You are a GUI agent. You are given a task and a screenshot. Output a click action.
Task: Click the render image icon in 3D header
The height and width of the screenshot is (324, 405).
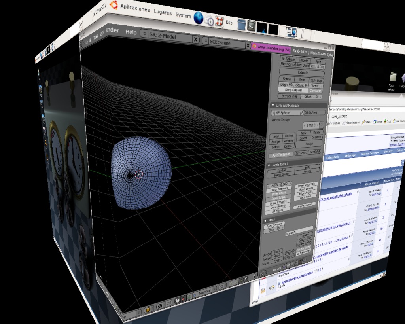pyautogui.click(x=255, y=276)
